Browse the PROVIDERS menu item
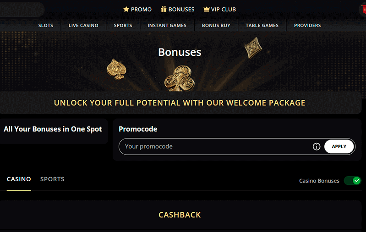Screen dimensions: 366x232 click(307, 26)
